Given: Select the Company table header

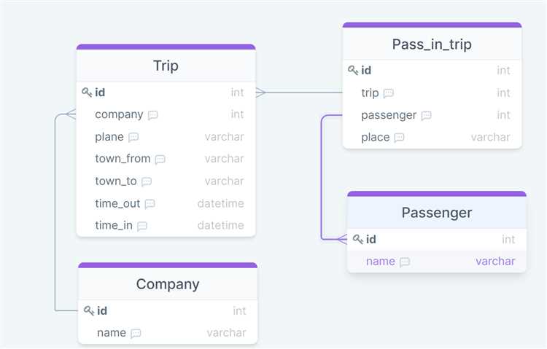Looking at the screenshot, I should pos(168,284).
